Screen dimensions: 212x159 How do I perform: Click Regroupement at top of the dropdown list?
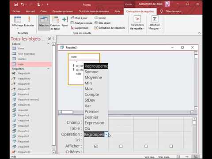96,66
